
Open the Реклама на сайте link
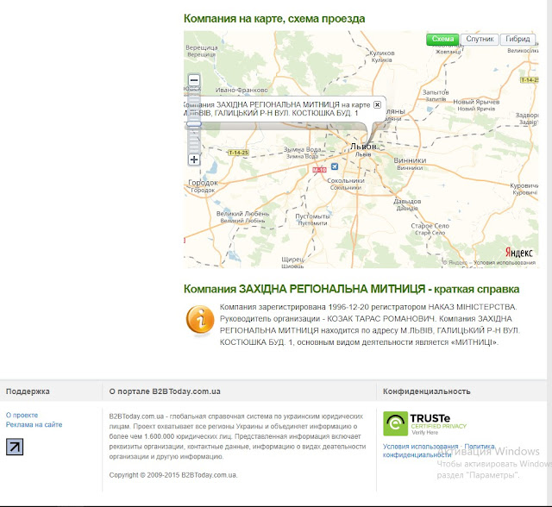point(34,425)
